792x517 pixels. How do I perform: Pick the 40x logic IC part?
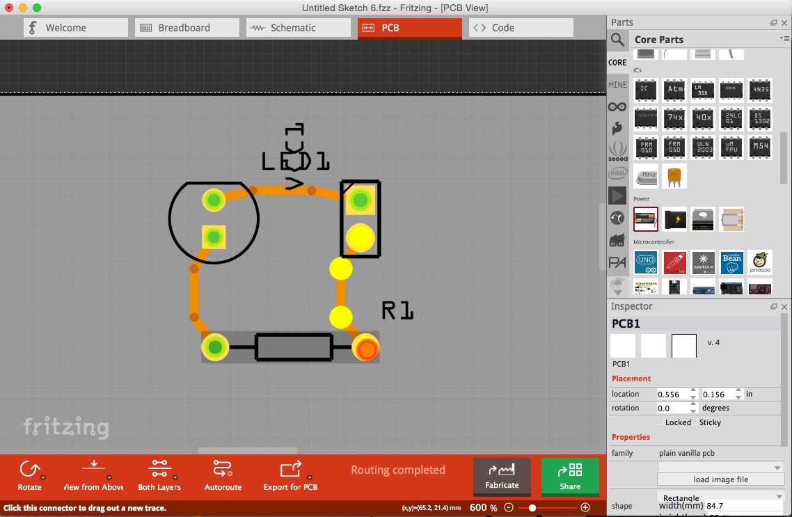click(x=703, y=118)
